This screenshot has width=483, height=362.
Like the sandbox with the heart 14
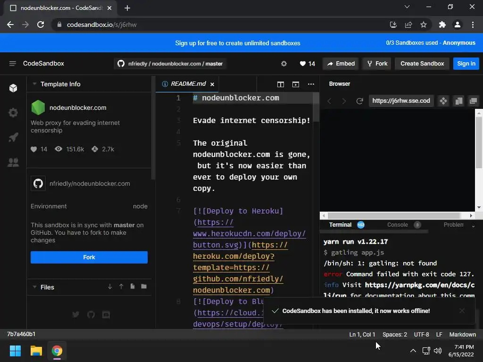coord(307,64)
